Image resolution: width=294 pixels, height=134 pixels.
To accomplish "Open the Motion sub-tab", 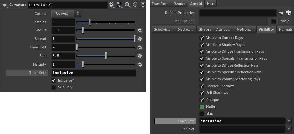I will pyautogui.click(x=245, y=29).
